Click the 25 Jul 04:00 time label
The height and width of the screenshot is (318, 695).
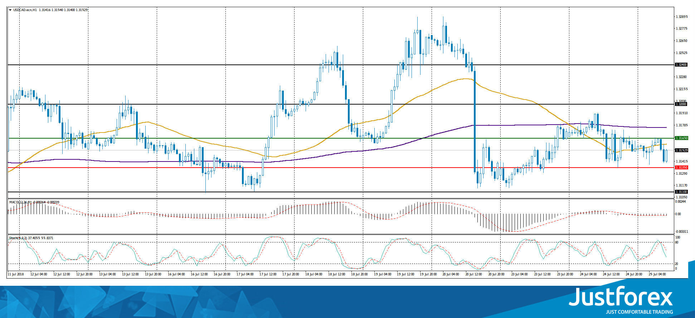(x=657, y=274)
